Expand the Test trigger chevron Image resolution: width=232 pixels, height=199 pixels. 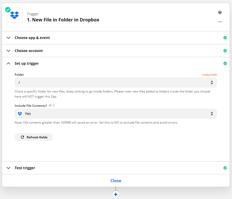pos(9,168)
